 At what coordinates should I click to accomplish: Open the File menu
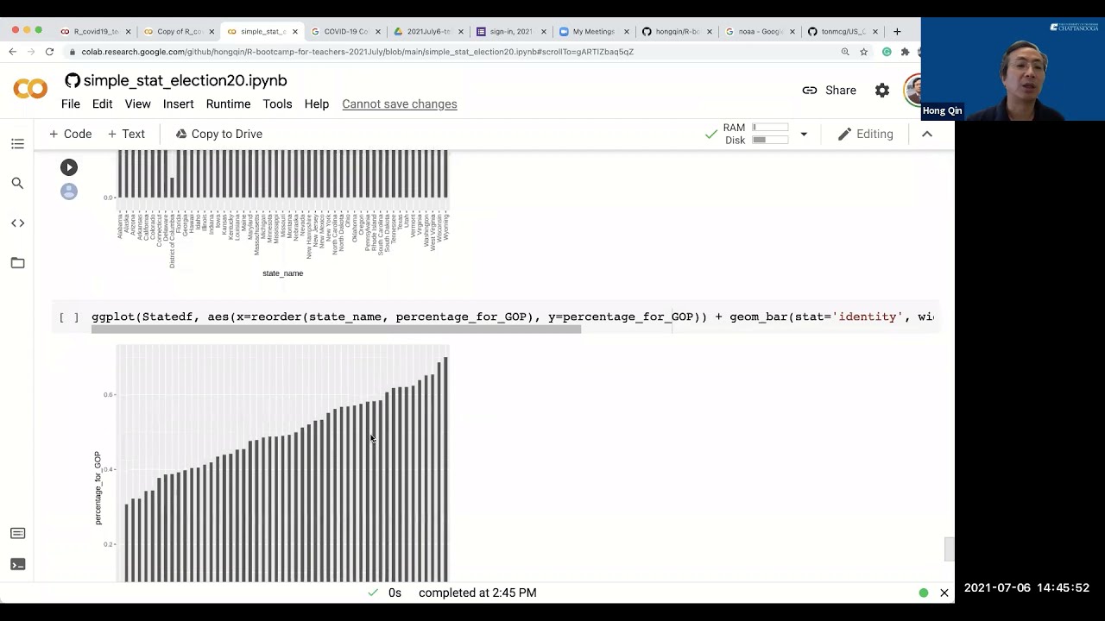[x=71, y=104]
